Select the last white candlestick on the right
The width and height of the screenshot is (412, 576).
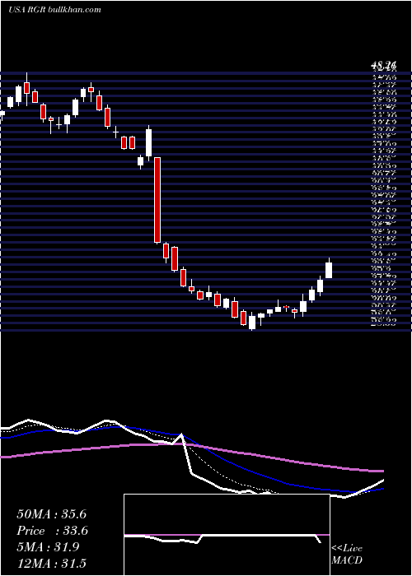(x=329, y=268)
